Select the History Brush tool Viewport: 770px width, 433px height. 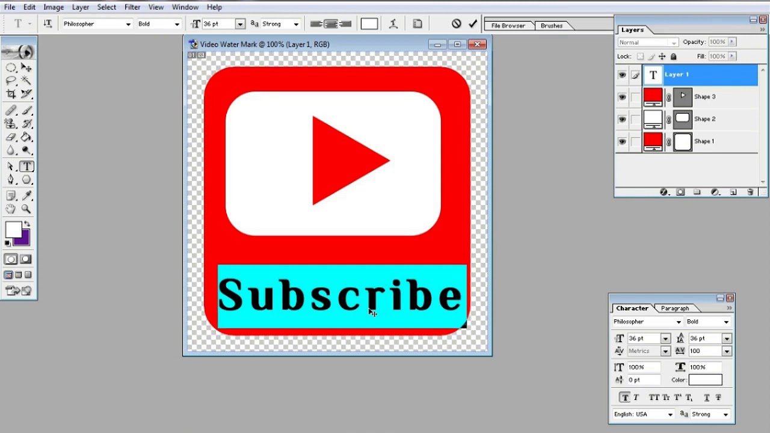click(x=26, y=124)
